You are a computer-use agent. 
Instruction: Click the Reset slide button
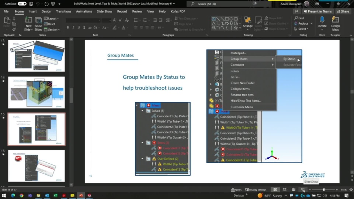(49, 24)
